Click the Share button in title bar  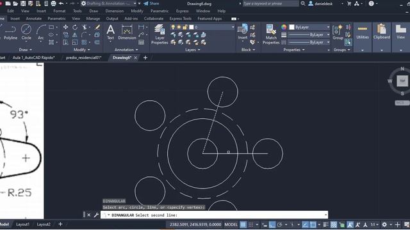click(151, 4)
